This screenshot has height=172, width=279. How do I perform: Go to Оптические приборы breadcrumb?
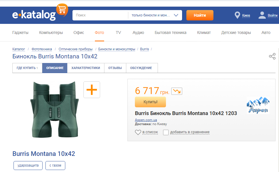(x=75, y=49)
